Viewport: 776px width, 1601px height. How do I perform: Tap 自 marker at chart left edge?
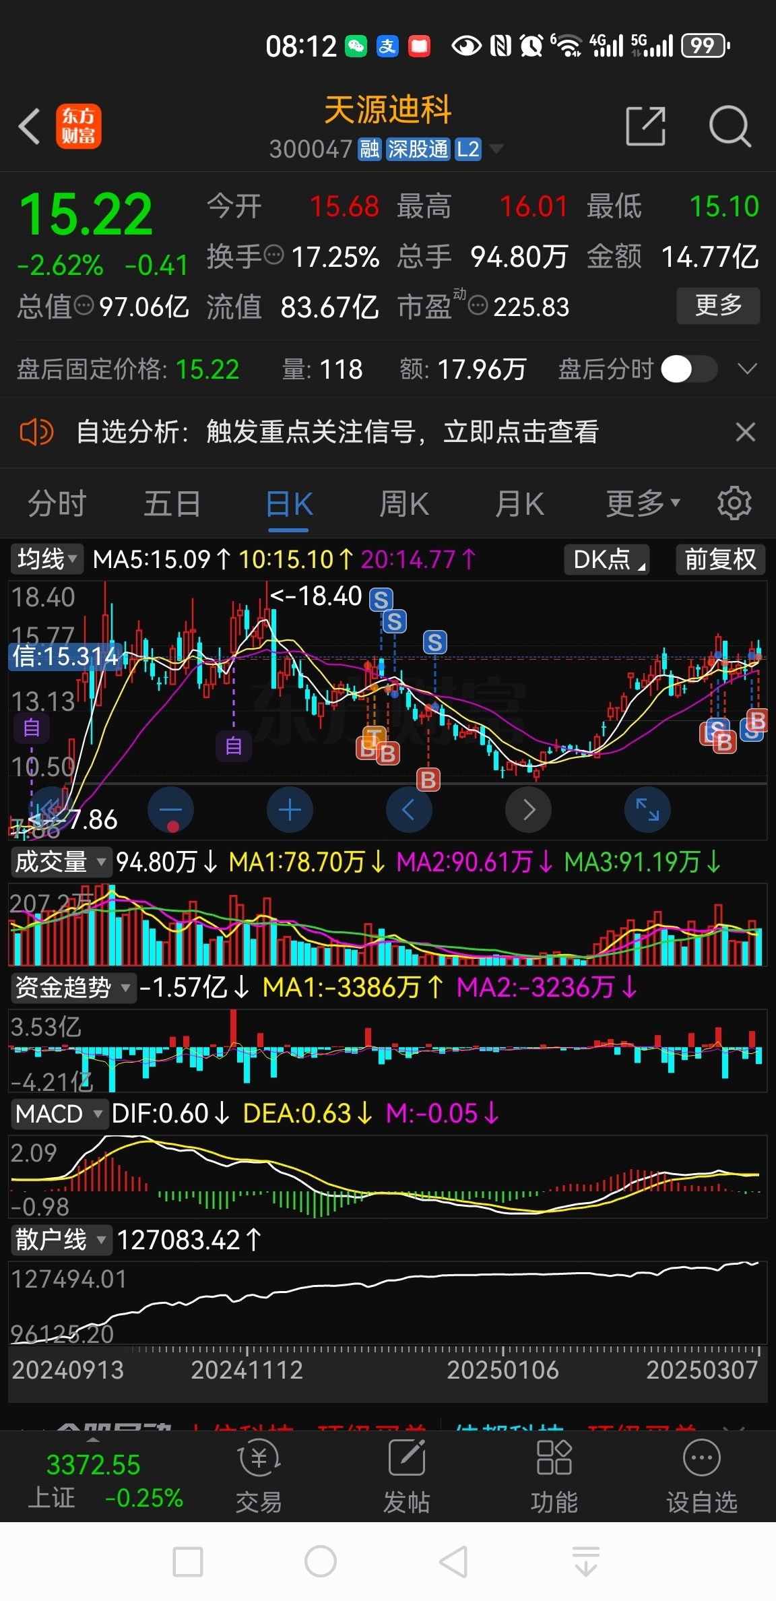point(32,728)
